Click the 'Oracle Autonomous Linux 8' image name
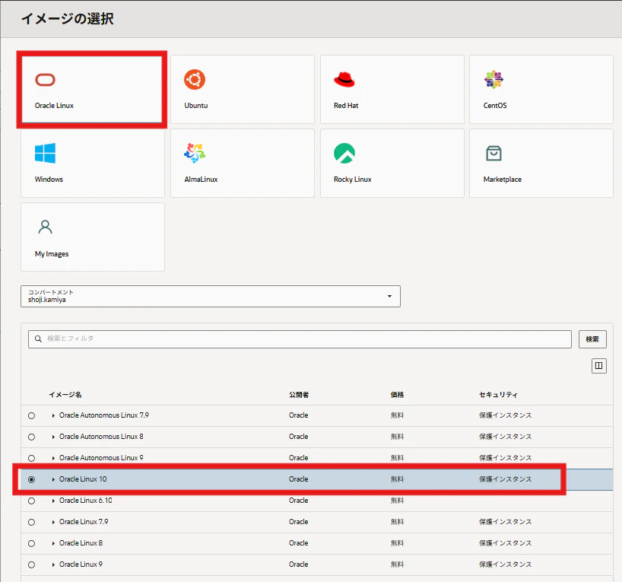This screenshot has height=582, width=622. [x=101, y=437]
